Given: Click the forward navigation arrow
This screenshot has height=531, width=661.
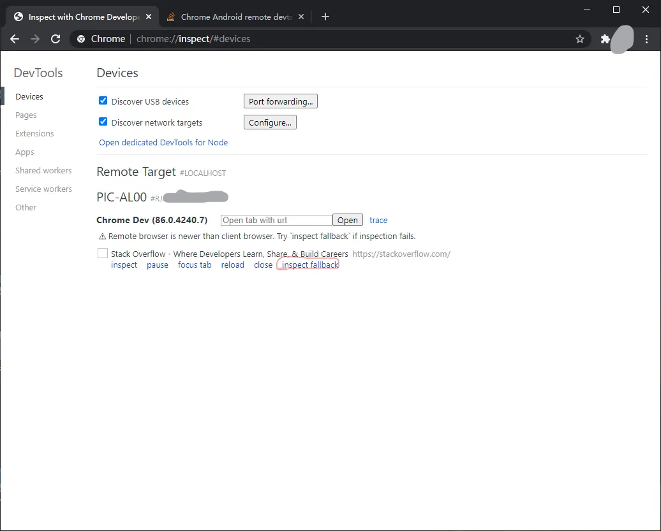Looking at the screenshot, I should tap(35, 39).
